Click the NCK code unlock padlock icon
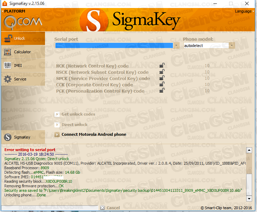Screen dimensions: 257x212 pos(162,65)
